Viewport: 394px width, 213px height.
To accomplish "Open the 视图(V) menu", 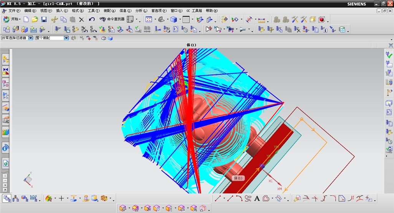I will [46, 11].
